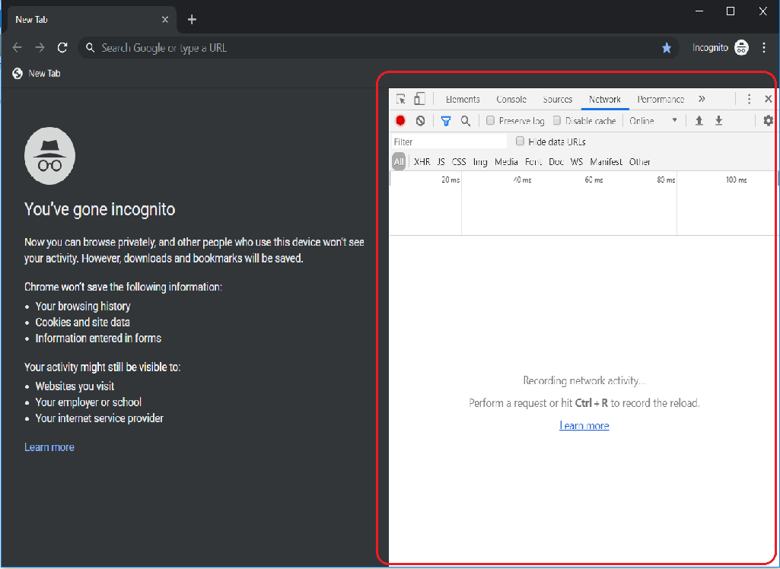Select the Network tab
This screenshot has height=569, width=780.
(605, 100)
